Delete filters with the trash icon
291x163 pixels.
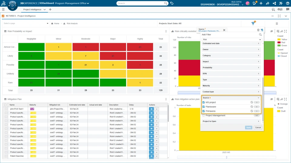coord(258,30)
